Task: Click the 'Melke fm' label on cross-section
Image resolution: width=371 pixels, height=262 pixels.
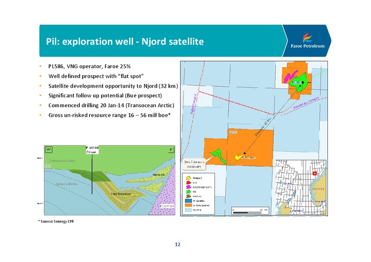Action: coord(158,175)
